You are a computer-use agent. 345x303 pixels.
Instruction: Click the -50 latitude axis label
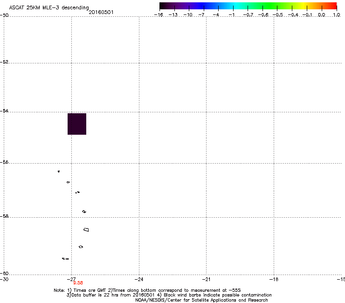click(4, 15)
